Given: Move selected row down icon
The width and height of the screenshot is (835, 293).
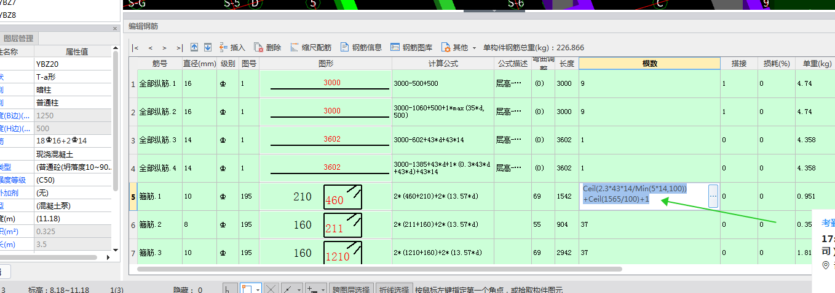Looking at the screenshot, I should click(208, 47).
